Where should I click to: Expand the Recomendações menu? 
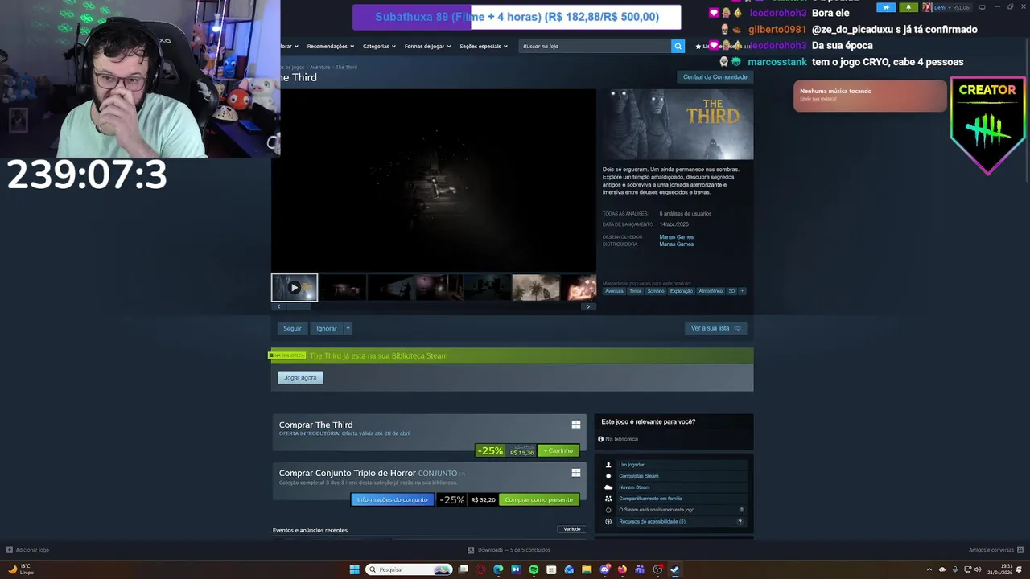(x=331, y=46)
